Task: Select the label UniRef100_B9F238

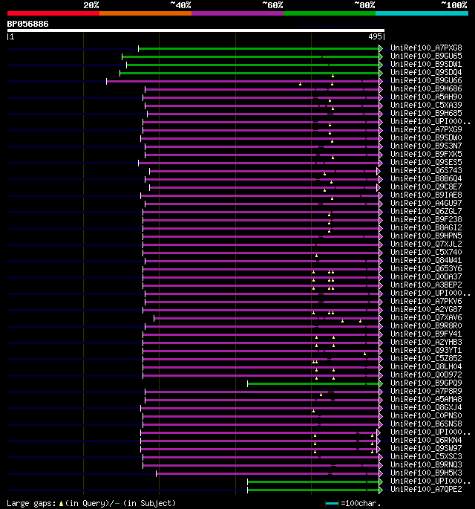Action: (x=426, y=220)
